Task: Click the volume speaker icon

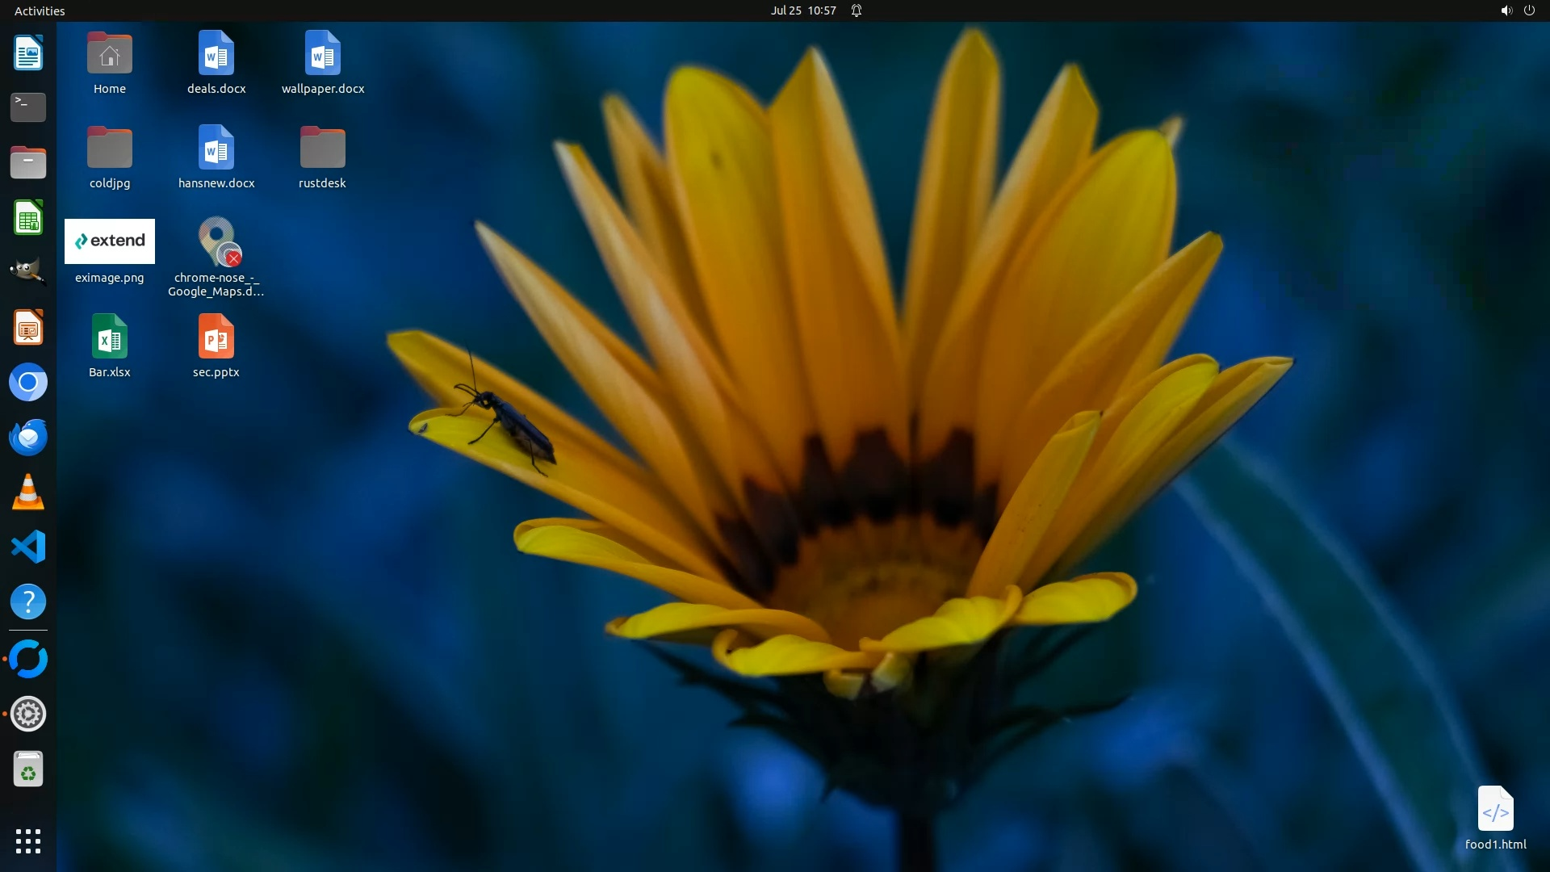Action: click(x=1506, y=10)
